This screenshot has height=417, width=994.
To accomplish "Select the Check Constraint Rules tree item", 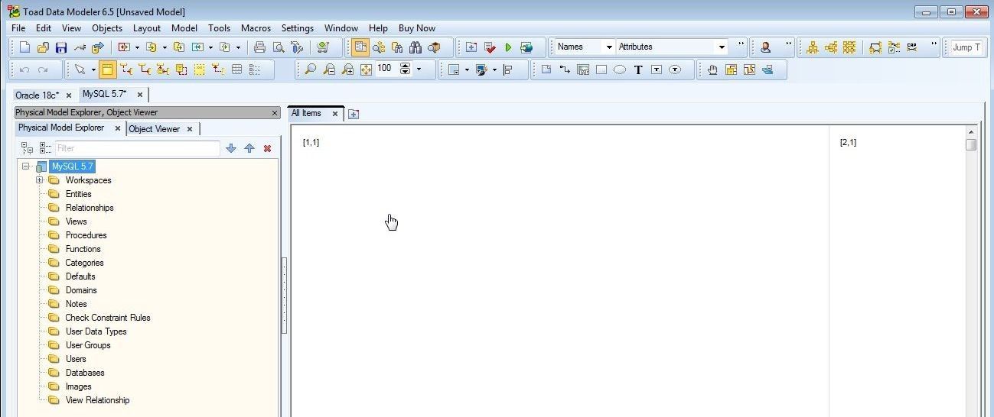I will [108, 318].
